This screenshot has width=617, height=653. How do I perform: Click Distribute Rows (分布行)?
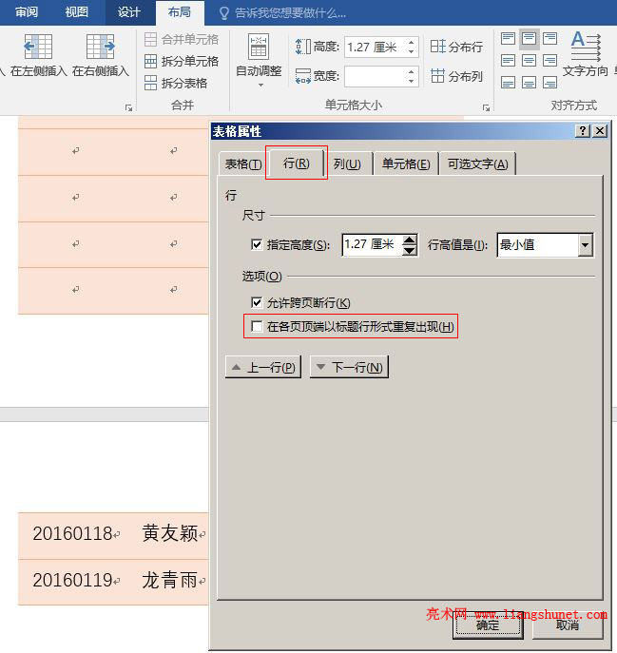(456, 47)
